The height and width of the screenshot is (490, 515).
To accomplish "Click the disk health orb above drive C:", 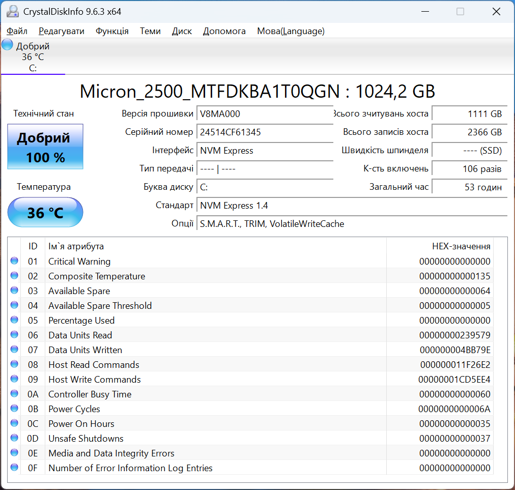I will click(x=8, y=45).
